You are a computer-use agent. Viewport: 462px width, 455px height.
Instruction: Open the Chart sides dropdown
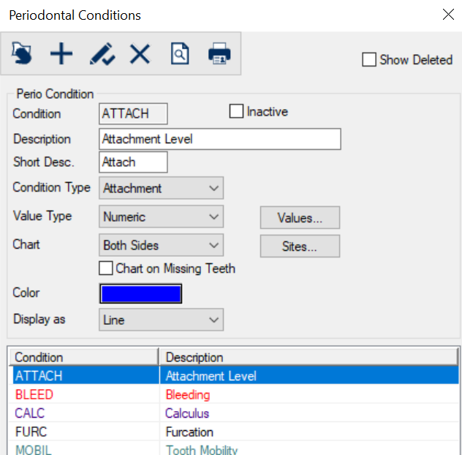click(x=161, y=246)
